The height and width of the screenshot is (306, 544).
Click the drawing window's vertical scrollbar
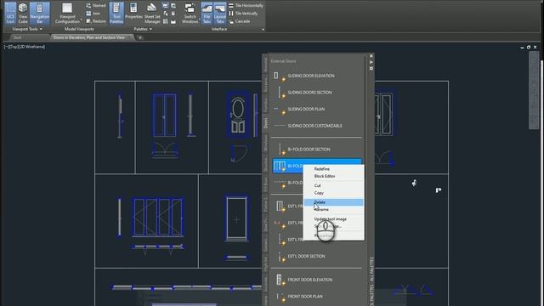point(535,91)
